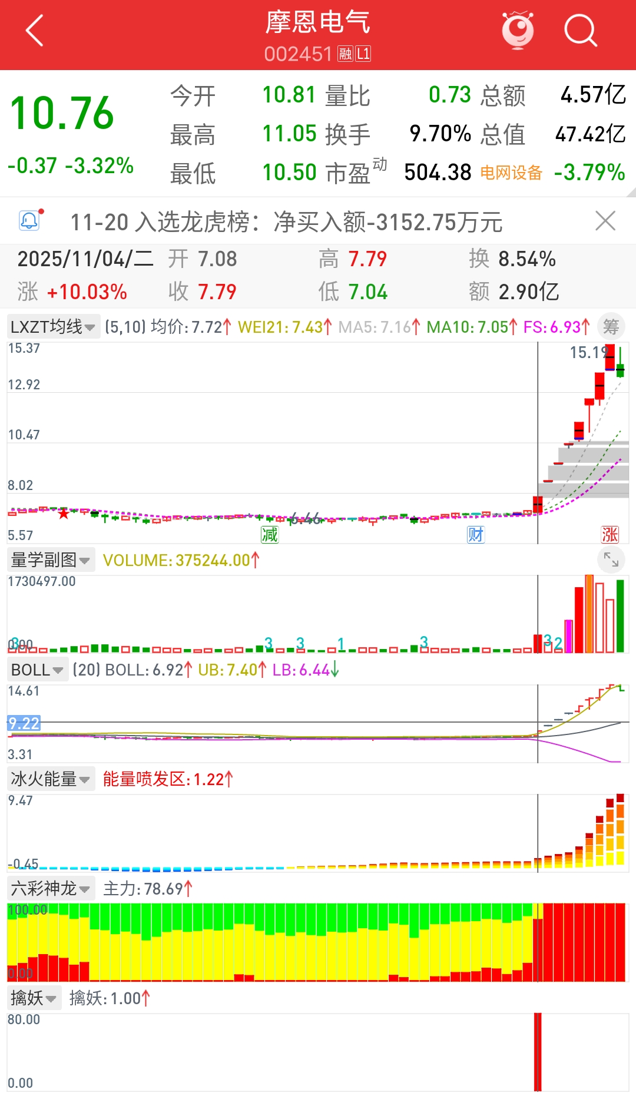Tap the stock code 002451
This screenshot has width=636, height=1099.
(x=299, y=54)
